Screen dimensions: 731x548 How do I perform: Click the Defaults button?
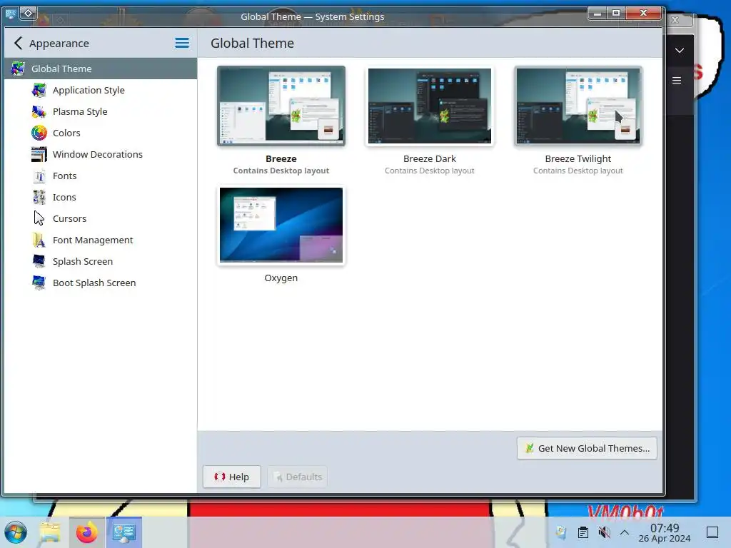[x=298, y=477]
